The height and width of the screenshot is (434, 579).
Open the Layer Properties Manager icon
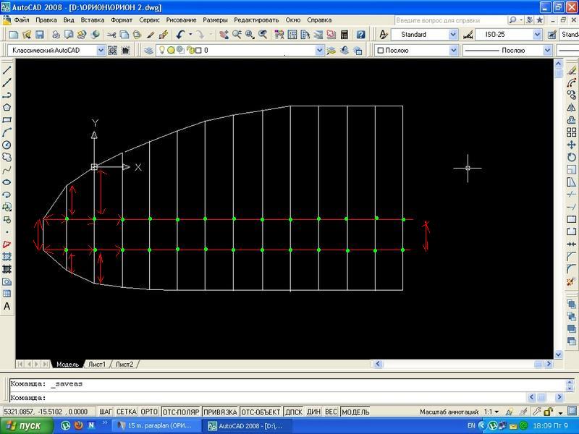[148, 51]
